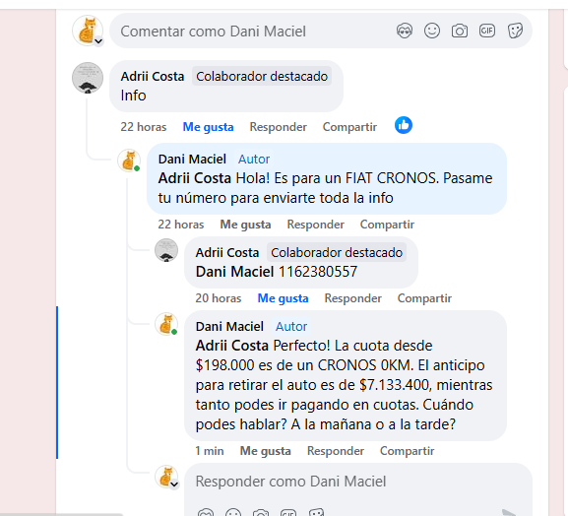The width and height of the screenshot is (568, 516).
Task: Open avatar sticker picker in top comment box
Action: 405,31
